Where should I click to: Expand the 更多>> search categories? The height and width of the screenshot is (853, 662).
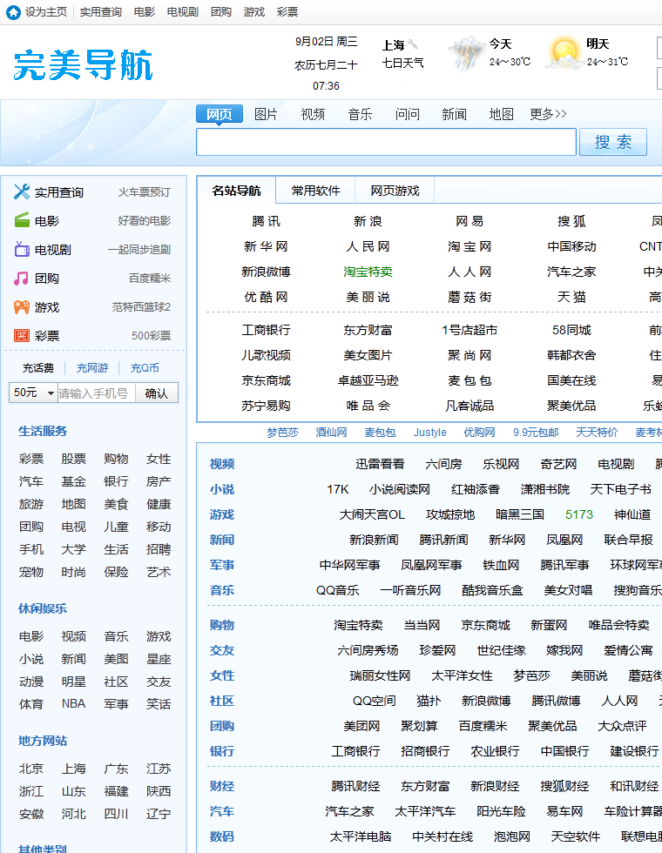(548, 114)
